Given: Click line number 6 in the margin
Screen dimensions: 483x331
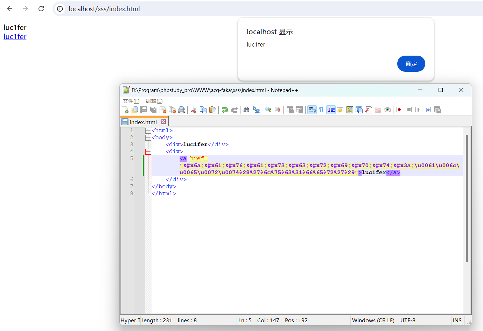Looking at the screenshot, I should point(132,179).
